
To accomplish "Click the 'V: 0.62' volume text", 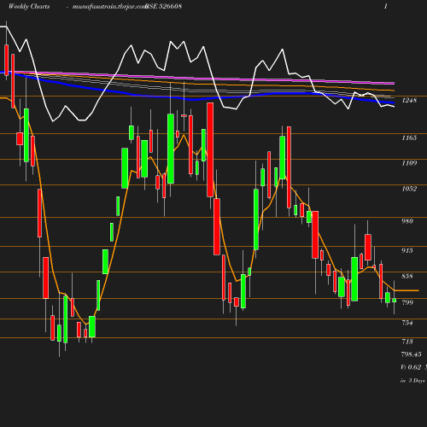I will pyautogui.click(x=411, y=367).
